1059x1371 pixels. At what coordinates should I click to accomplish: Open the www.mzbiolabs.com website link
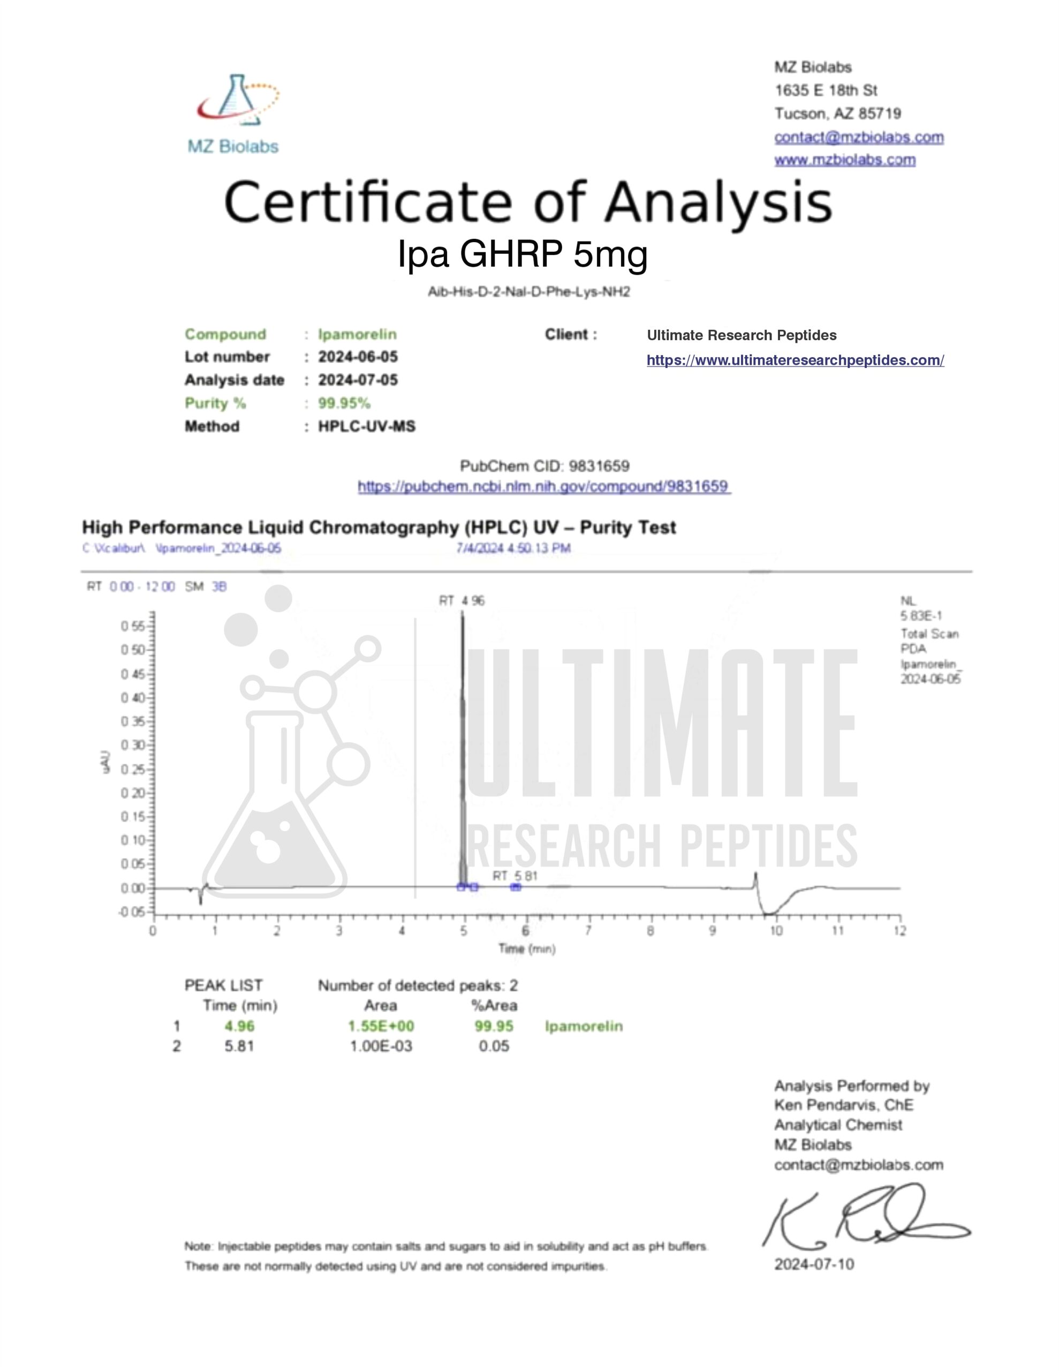(x=844, y=160)
